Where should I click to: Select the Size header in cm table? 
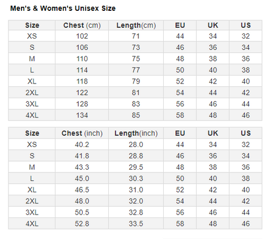32,26
